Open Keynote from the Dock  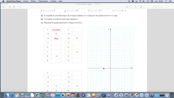22,95
